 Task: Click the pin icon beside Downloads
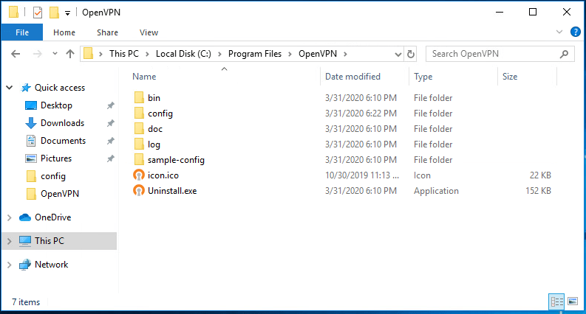coord(110,123)
